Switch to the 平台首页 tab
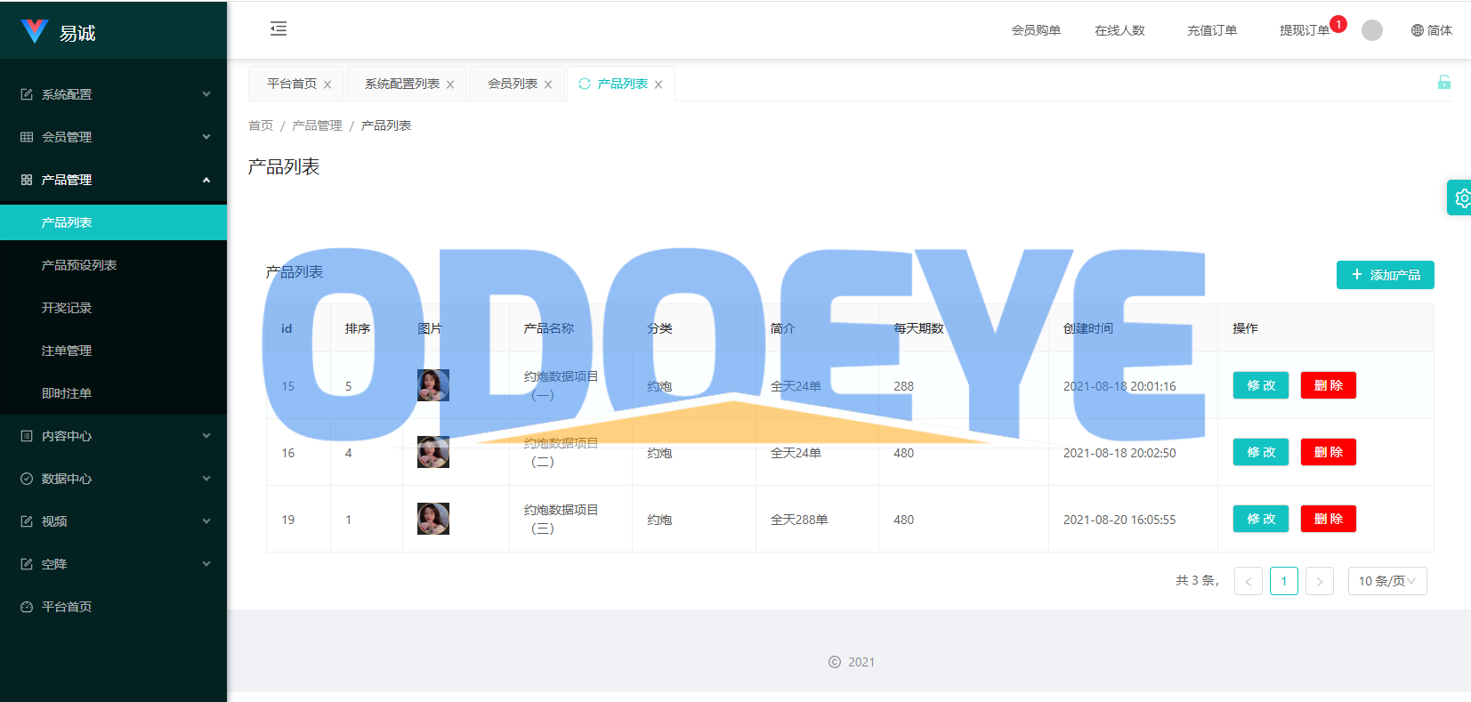1471x702 pixels. pos(292,84)
